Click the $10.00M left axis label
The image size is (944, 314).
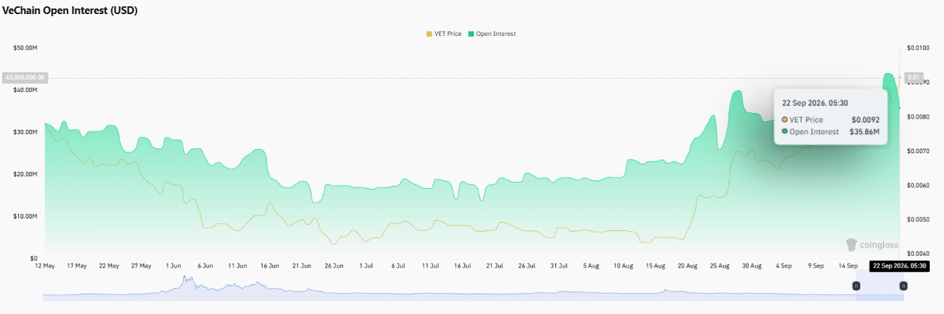[x=25, y=216]
